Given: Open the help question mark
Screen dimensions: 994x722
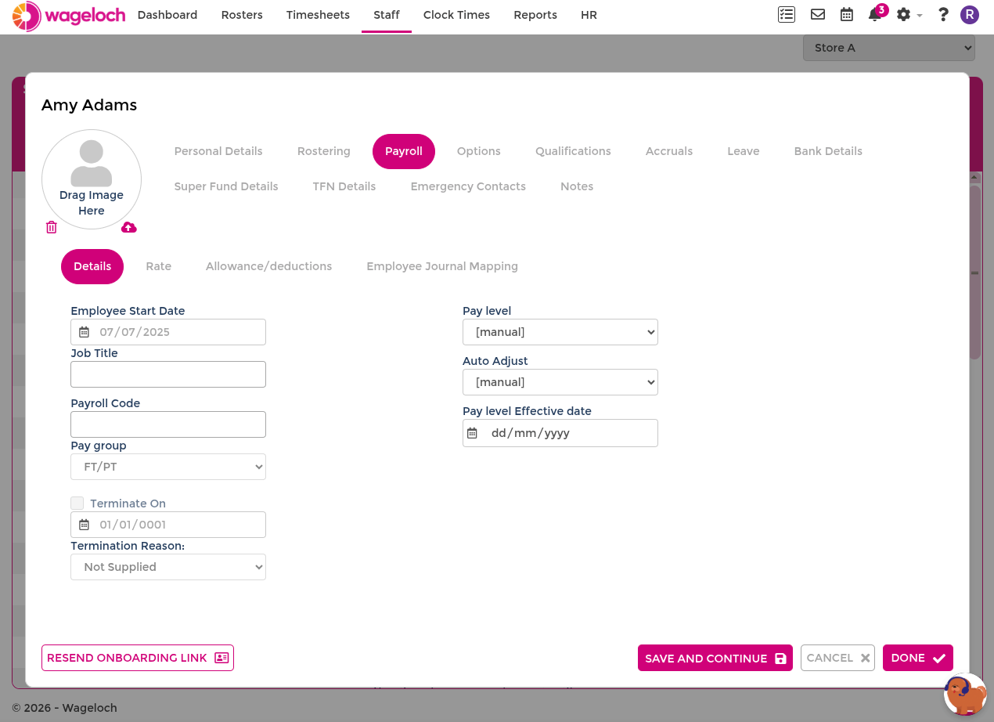Looking at the screenshot, I should 943,15.
